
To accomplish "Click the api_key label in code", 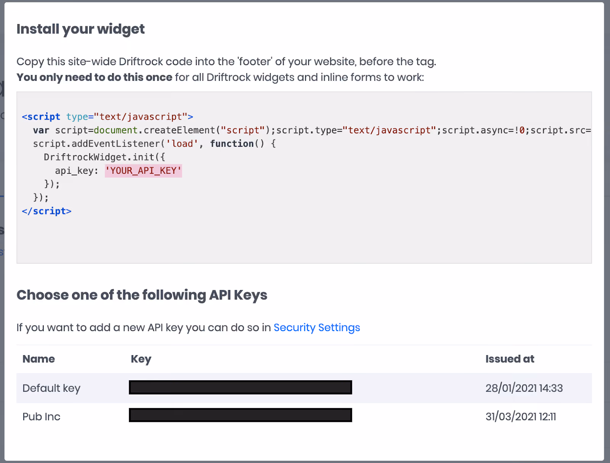I will (77, 171).
